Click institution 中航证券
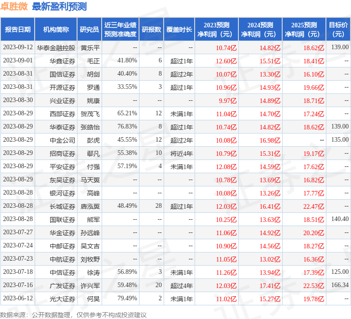The height and width of the screenshot is (319, 351). tap(62, 259)
